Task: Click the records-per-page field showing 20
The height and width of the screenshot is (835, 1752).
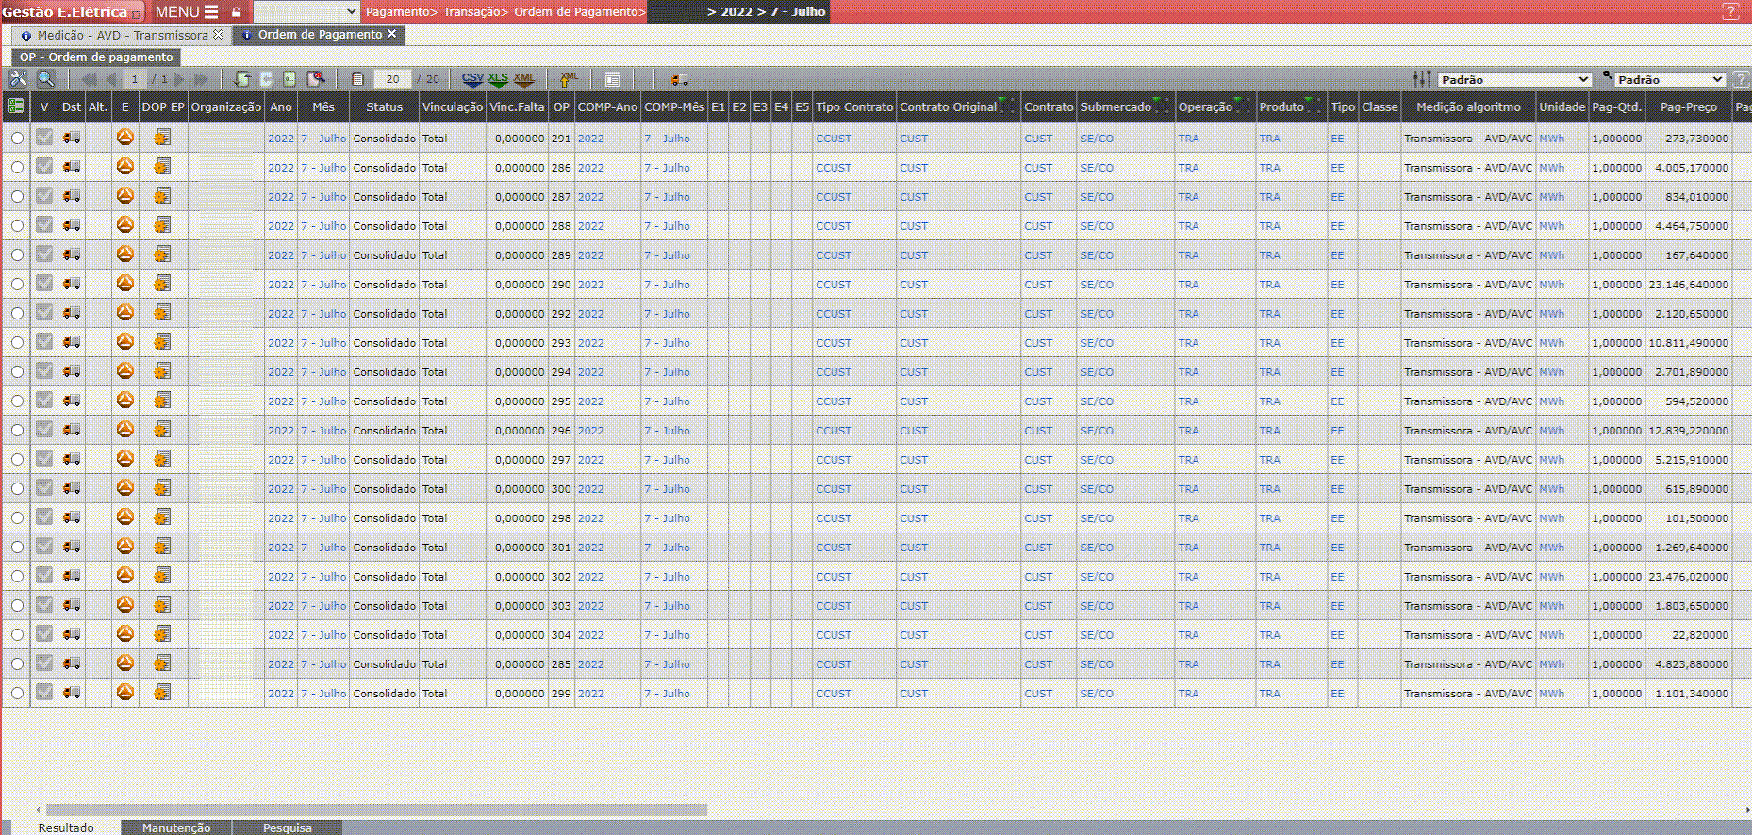Action: pos(392,79)
